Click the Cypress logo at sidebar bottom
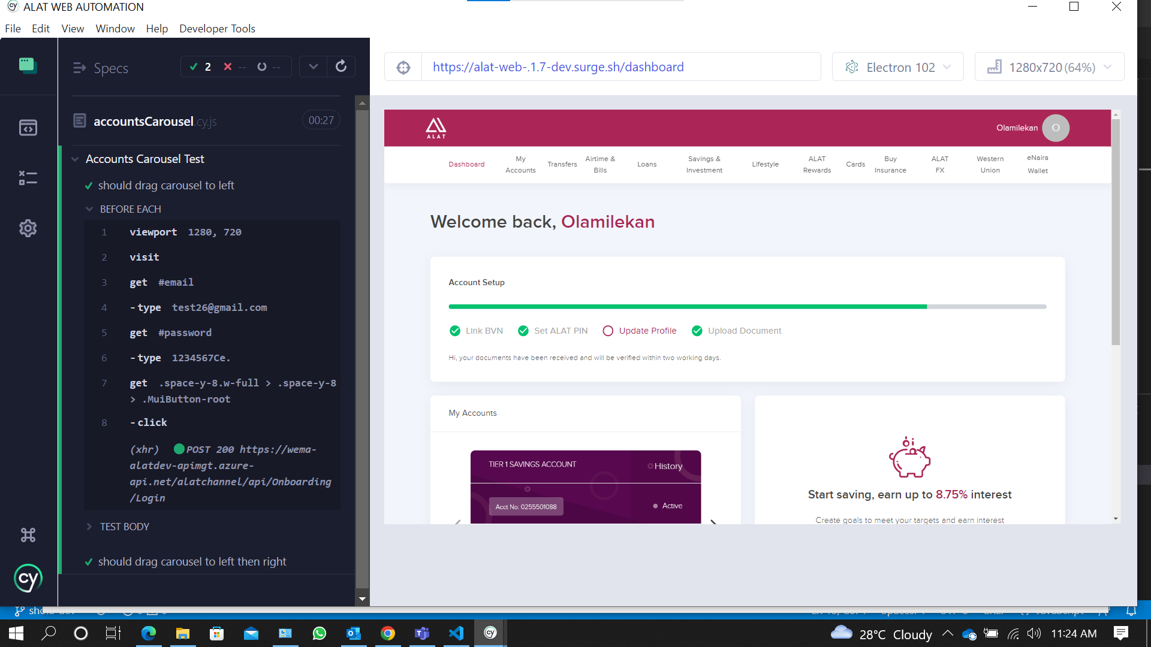This screenshot has height=647, width=1151. [28, 579]
